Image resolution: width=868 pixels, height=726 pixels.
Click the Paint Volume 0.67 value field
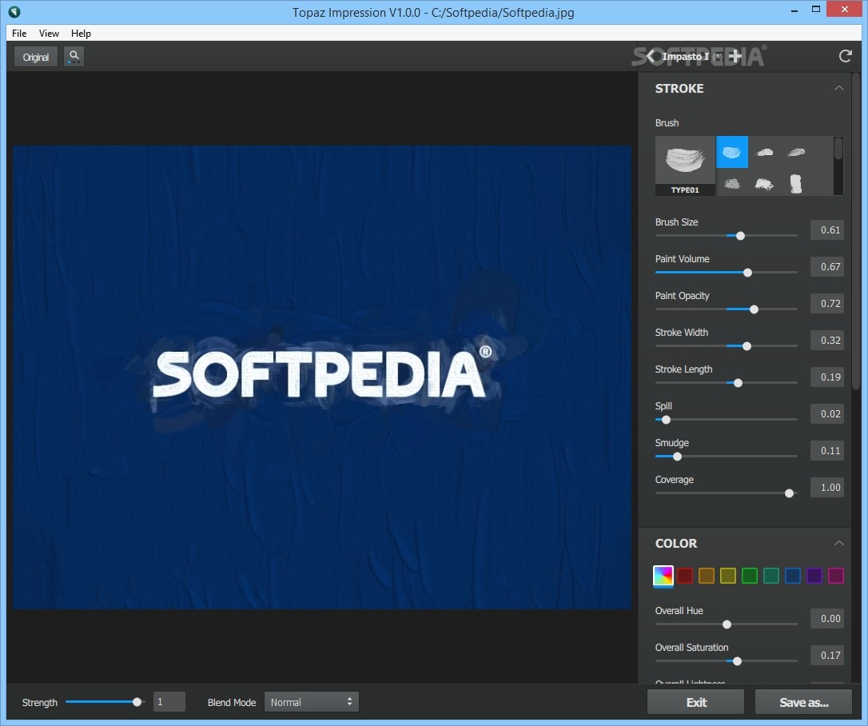pyautogui.click(x=827, y=266)
